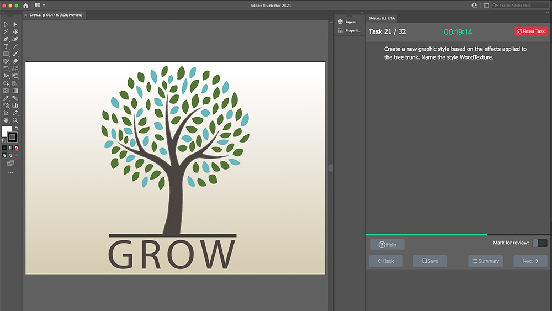The image size is (552, 311).
Task: Select the Rectangle shape tool
Action: pyautogui.click(x=6, y=54)
